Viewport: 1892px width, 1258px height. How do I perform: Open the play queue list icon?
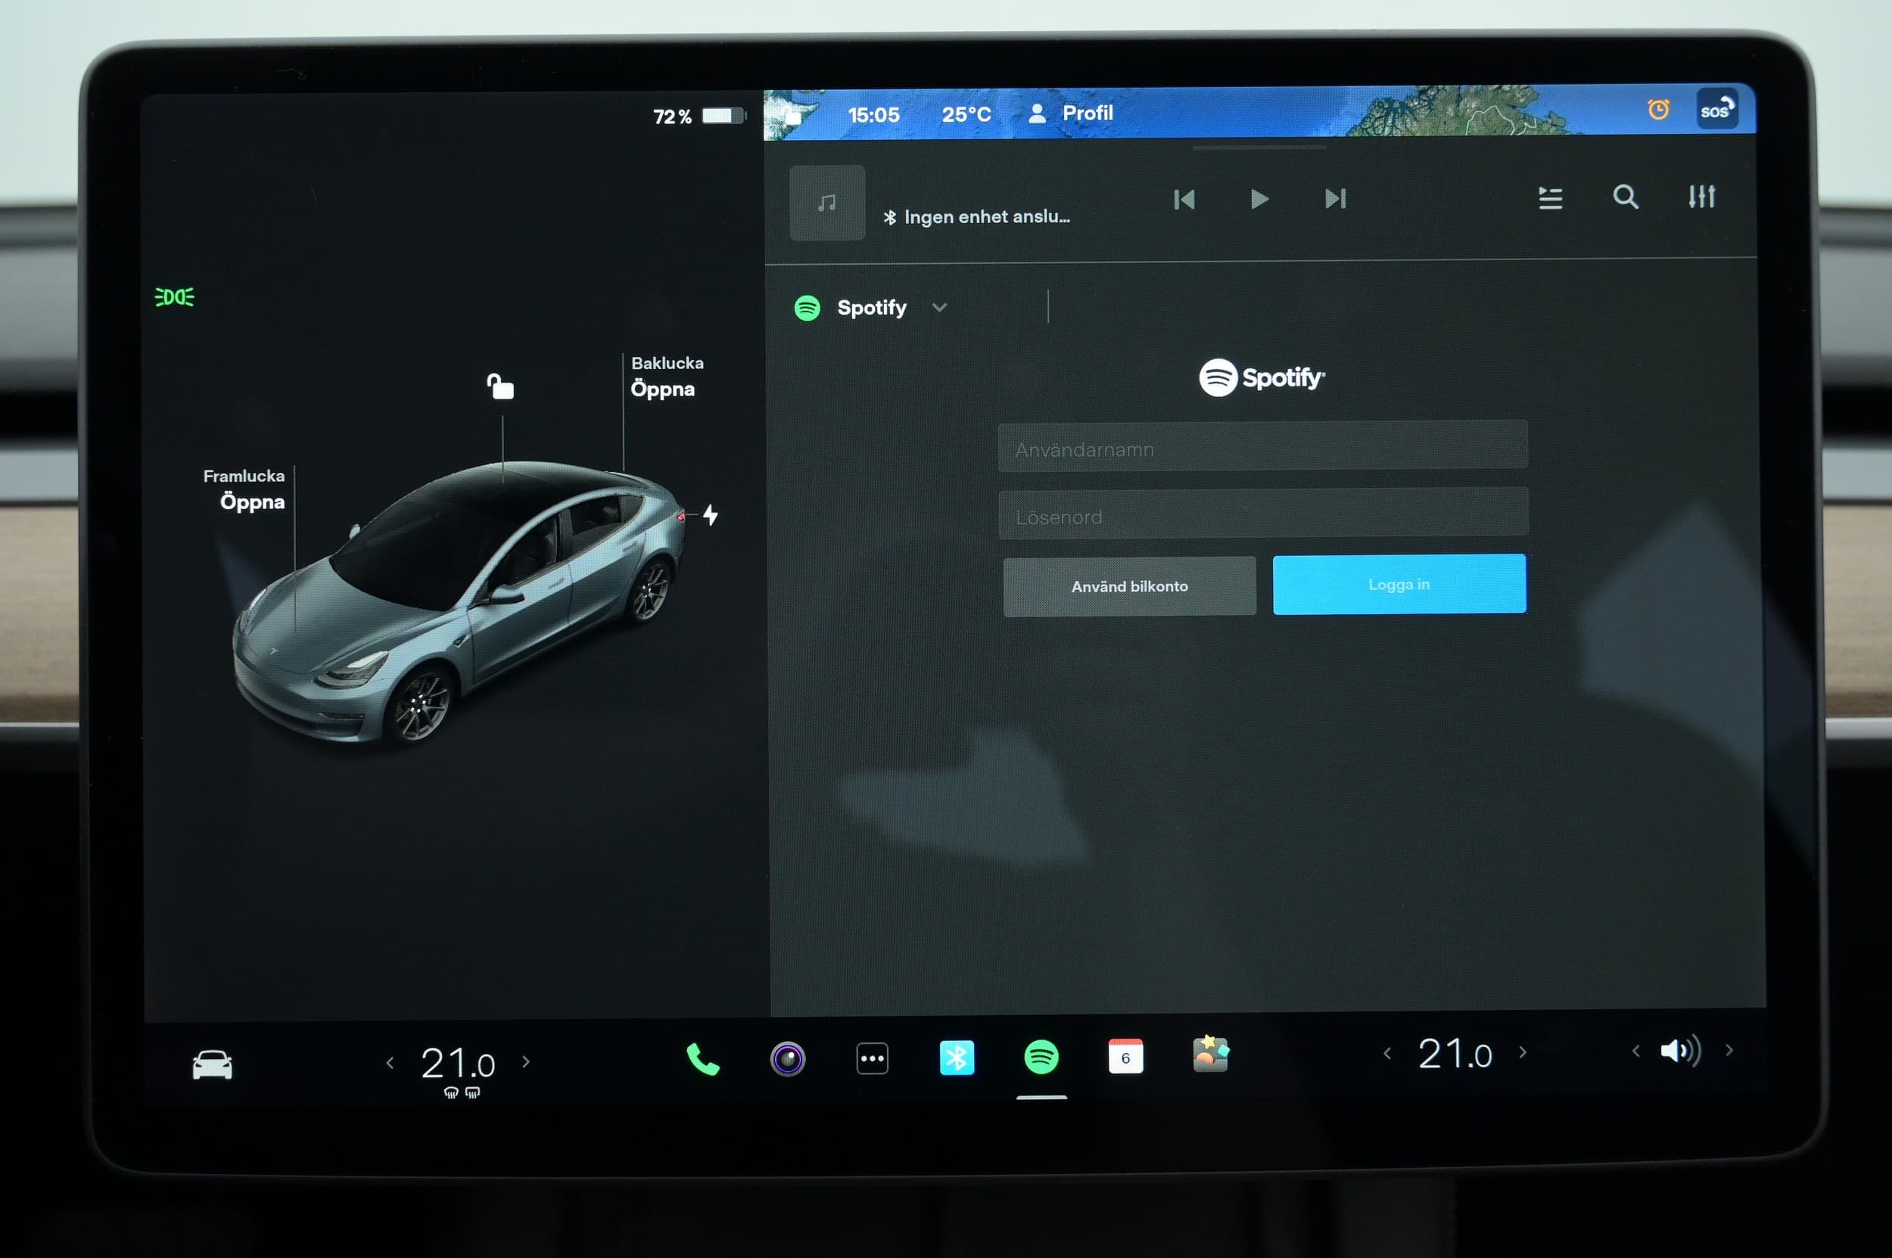[x=1550, y=197]
